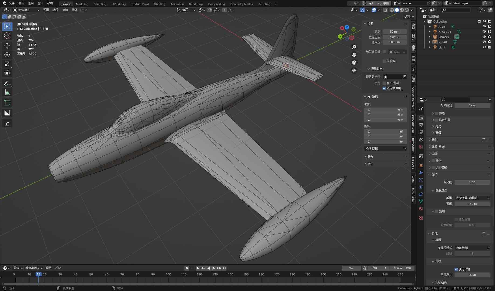This screenshot has height=291, width=495.
Task: Open the 添加 menu in viewport header
Action: (x=65, y=10)
